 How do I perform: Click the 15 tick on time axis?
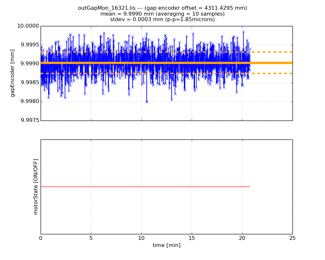click(x=192, y=238)
